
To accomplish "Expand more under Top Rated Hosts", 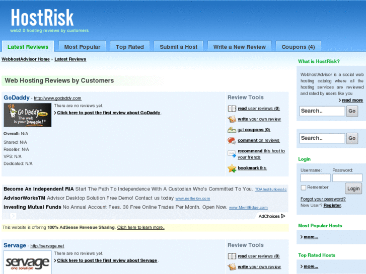I will pos(311,266).
